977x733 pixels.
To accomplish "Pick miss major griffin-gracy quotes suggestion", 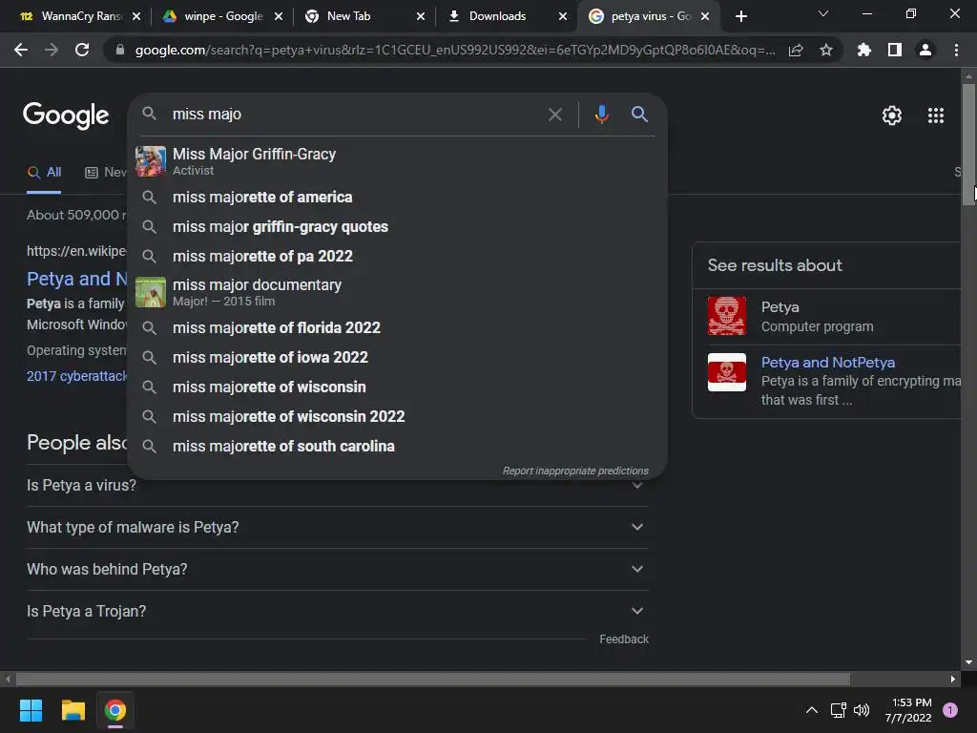I will [x=397, y=227].
